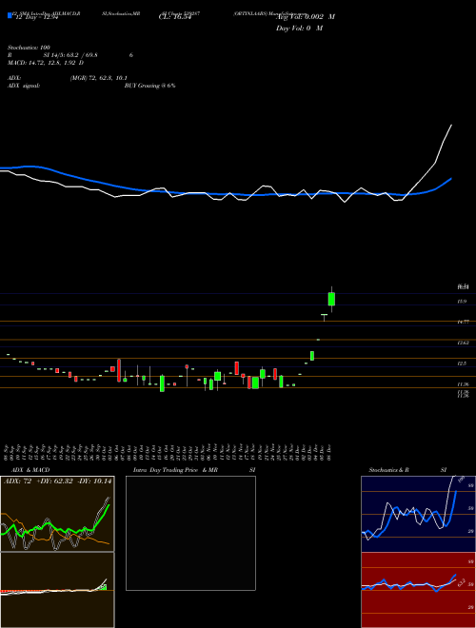Viewport: 476px width, 628px height.
Task: Click the 'Day Vol: 0 M' readout
Action: [x=299, y=28]
